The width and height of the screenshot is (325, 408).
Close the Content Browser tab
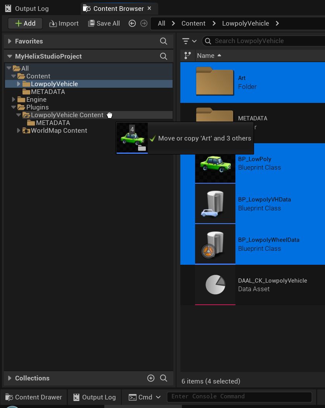point(149,8)
